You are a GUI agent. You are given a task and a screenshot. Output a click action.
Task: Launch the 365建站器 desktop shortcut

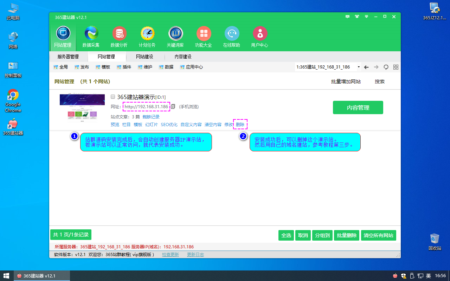[13, 127]
